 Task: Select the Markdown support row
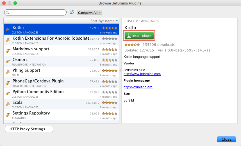click(62, 51)
